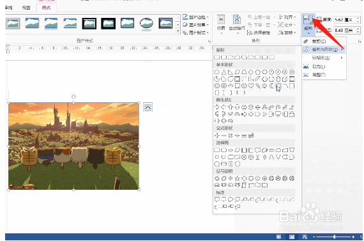
Task: Select the inserted landscape picture
Action: (73, 146)
